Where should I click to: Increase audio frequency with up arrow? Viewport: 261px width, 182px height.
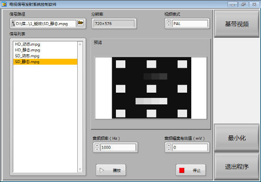point(97,145)
